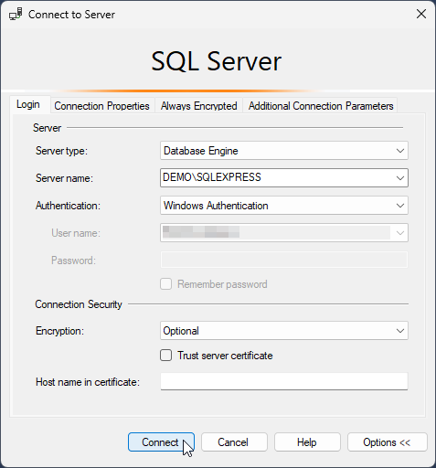Viewport: 436px width, 468px height.
Task: Enable Trust server certificate checkbox
Action: pyautogui.click(x=166, y=356)
